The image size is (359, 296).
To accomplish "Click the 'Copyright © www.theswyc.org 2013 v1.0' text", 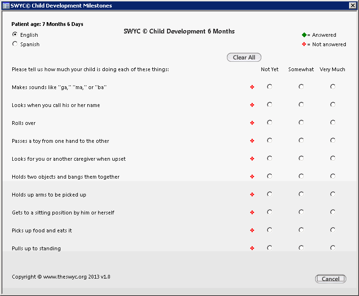I will tap(61, 277).
